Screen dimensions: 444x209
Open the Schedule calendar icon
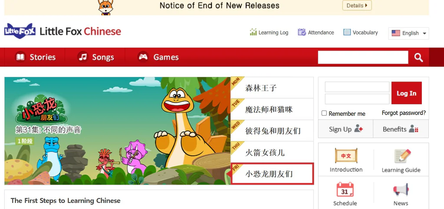pyautogui.click(x=345, y=189)
